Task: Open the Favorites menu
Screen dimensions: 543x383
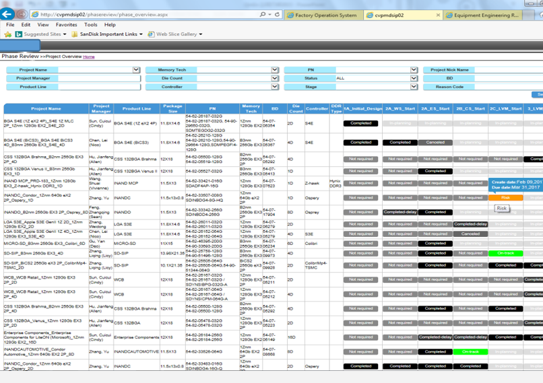Action: [66, 25]
